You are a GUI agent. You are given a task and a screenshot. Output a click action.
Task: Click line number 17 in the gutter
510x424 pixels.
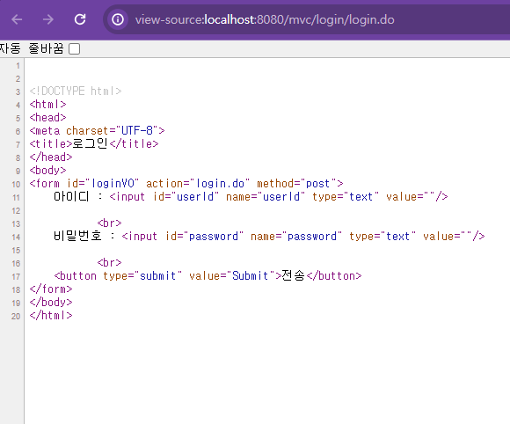[16, 276]
